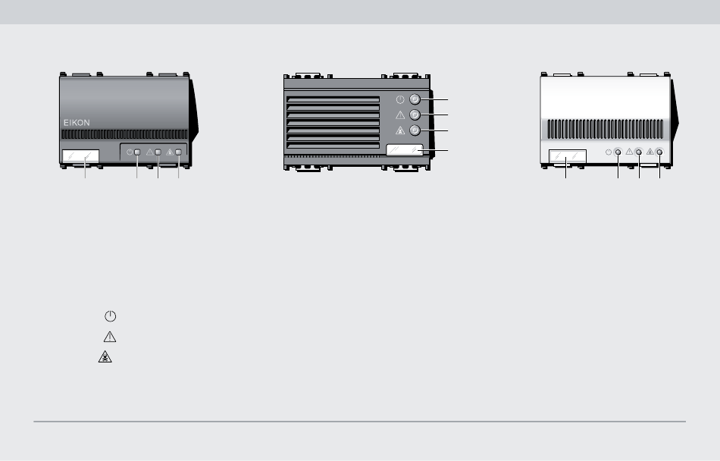Click the standalone power symbol in the legend
720x461 pixels.
tap(110, 316)
